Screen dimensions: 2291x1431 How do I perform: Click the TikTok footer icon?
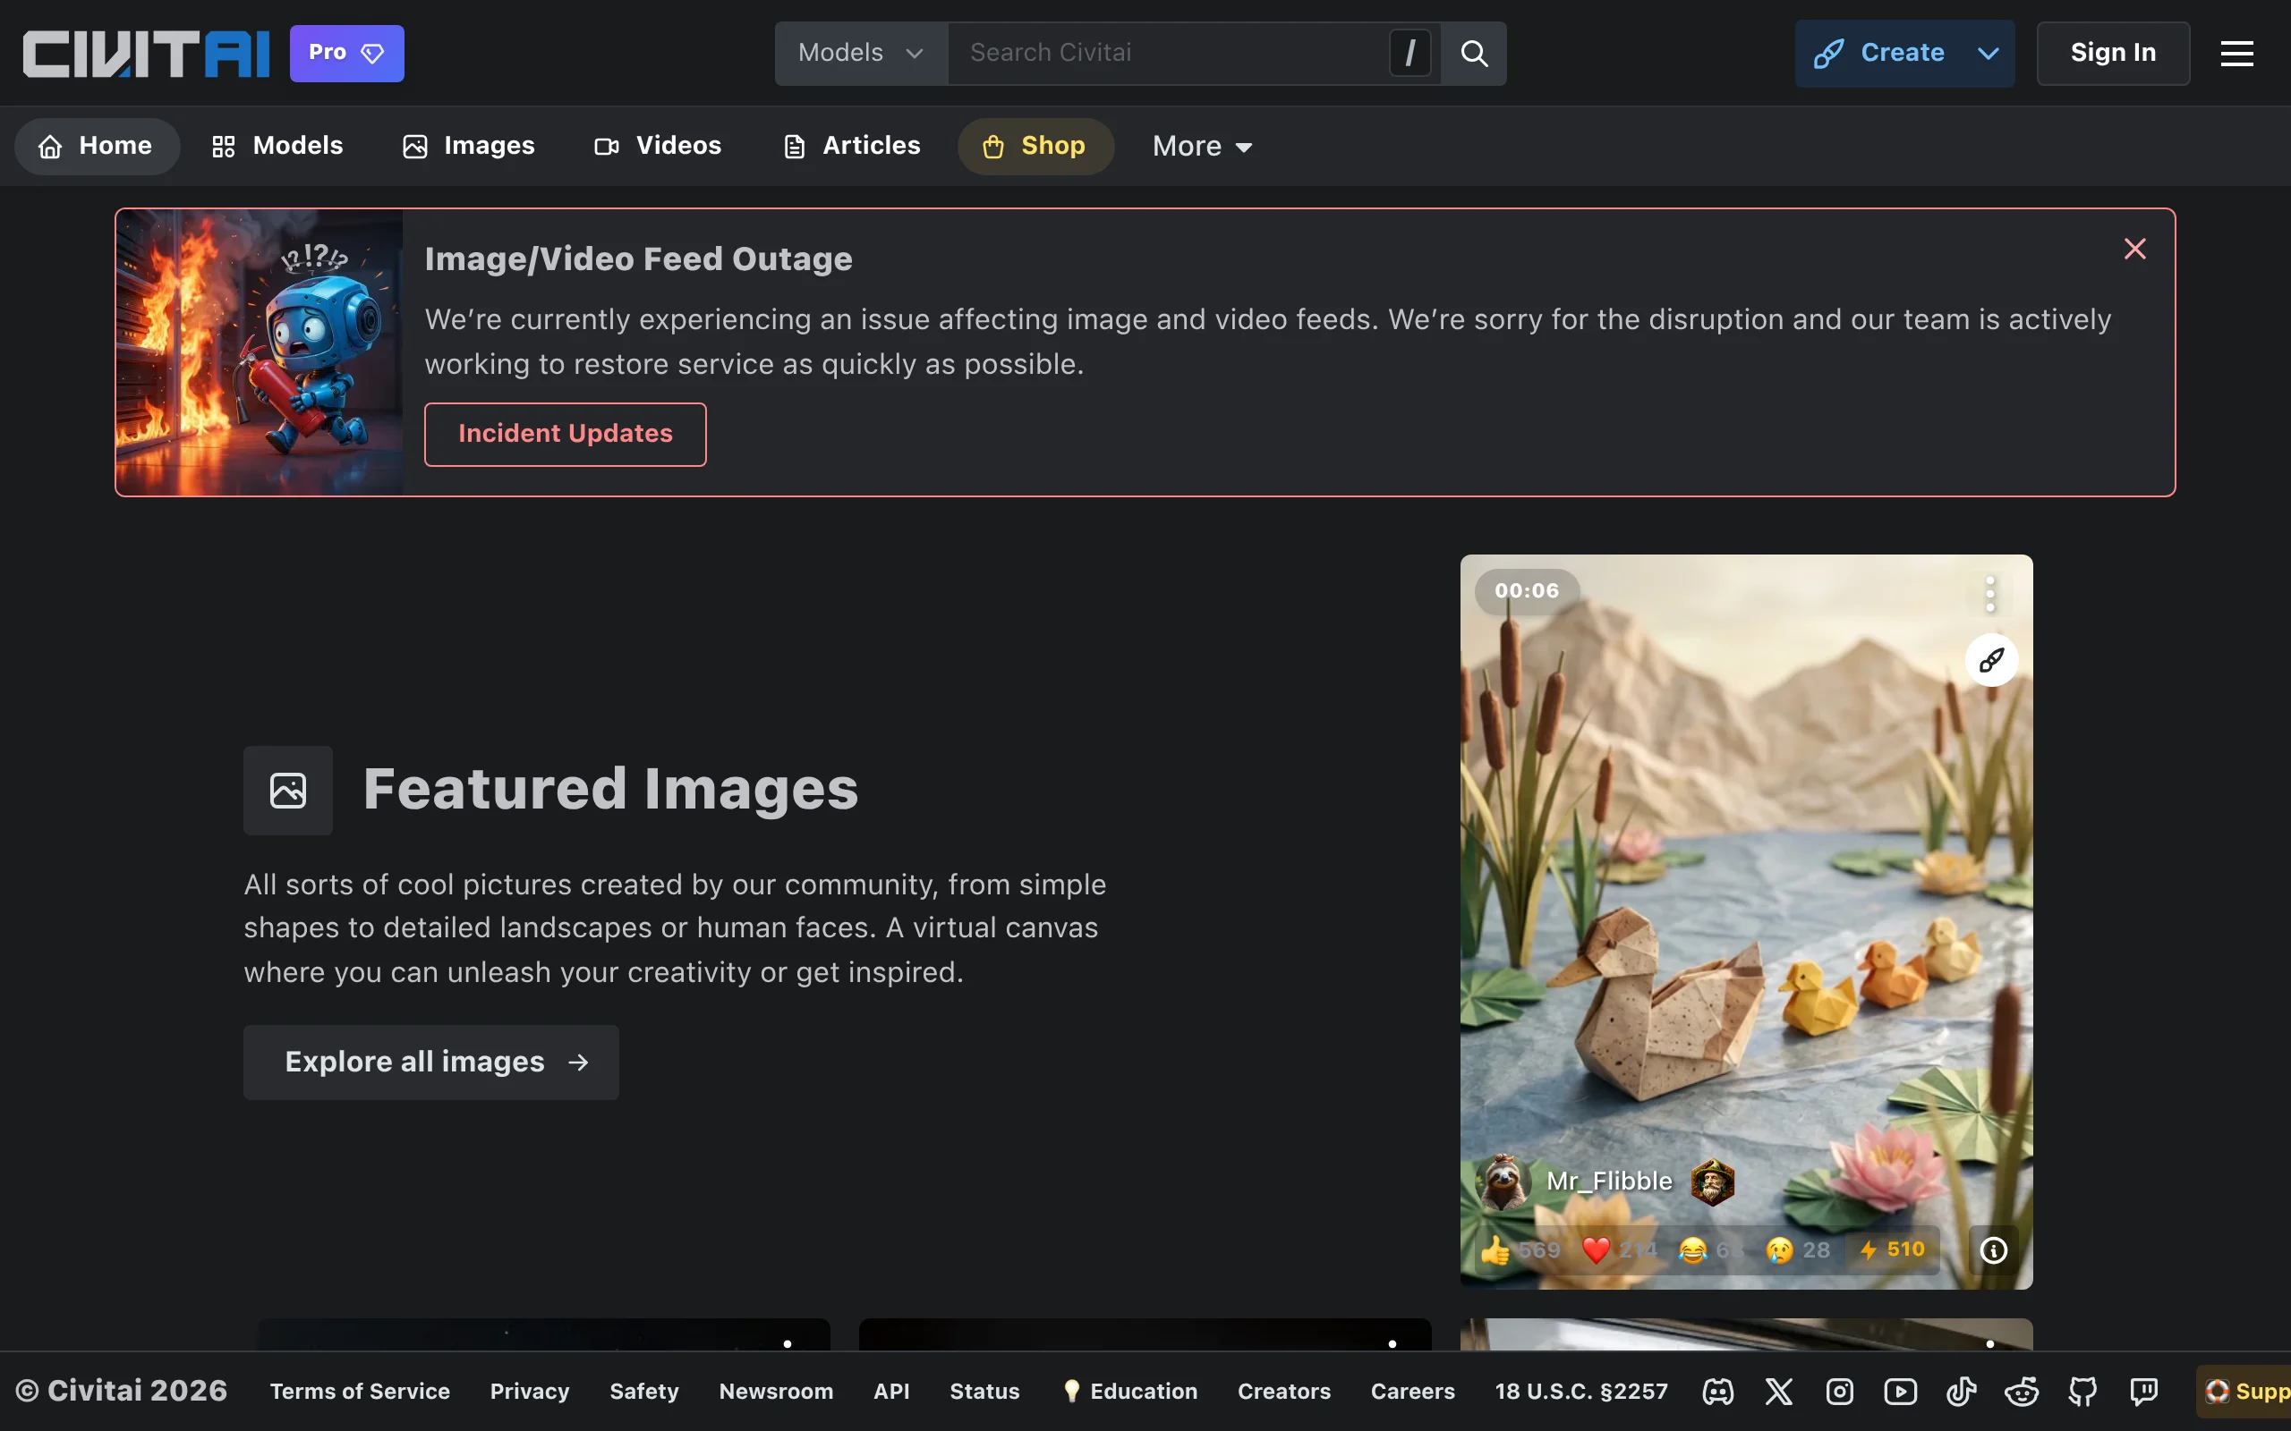pos(1961,1392)
